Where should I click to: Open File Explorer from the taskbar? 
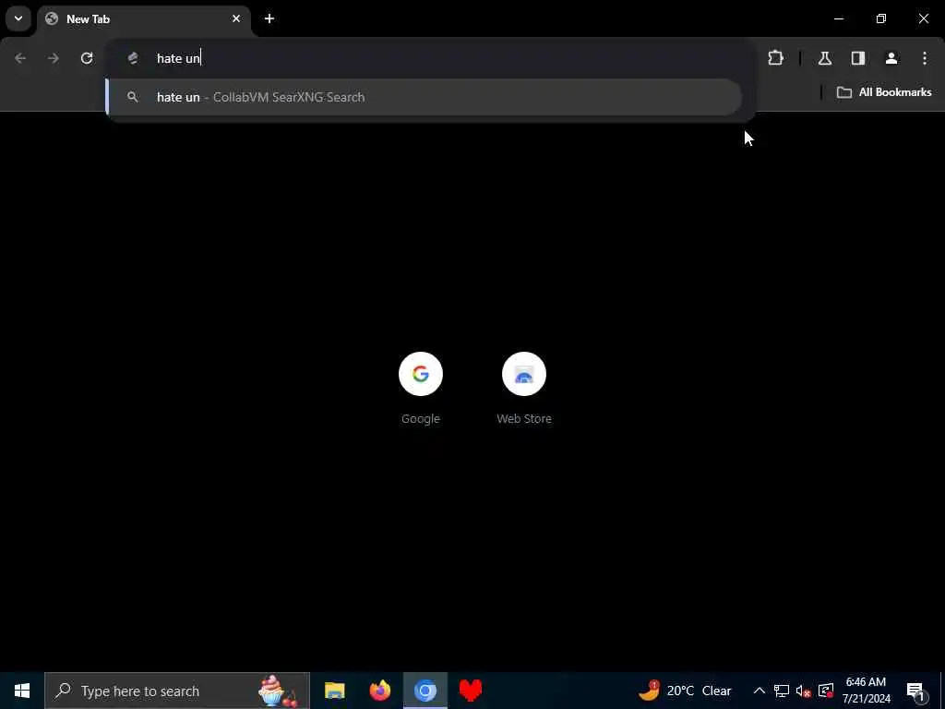pyautogui.click(x=334, y=691)
